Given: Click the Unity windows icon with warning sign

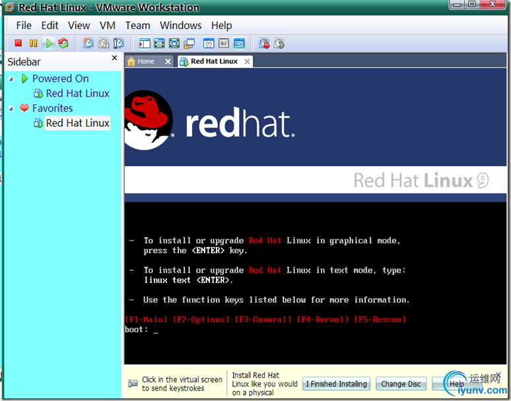Looking at the screenshot, I should point(189,44).
